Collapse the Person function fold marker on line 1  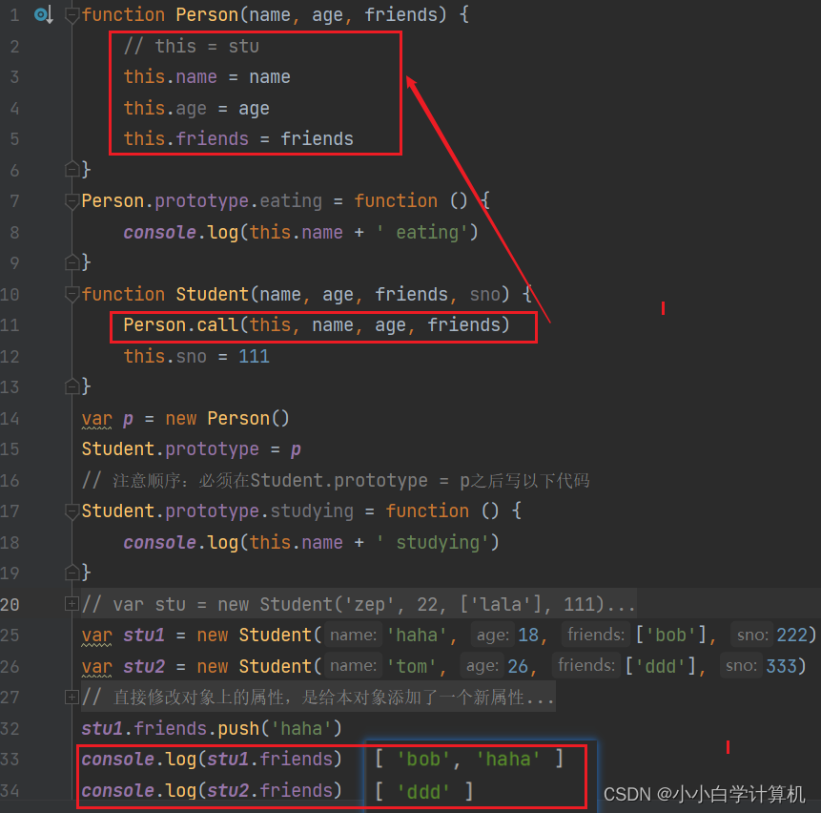(x=72, y=15)
